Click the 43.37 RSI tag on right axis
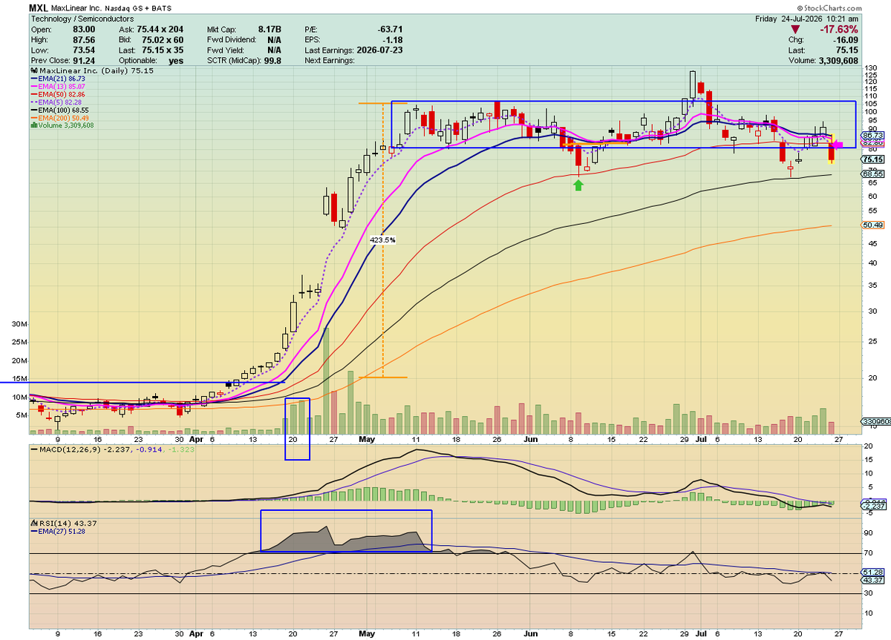Viewport: 891px width, 640px height. pos(872,581)
